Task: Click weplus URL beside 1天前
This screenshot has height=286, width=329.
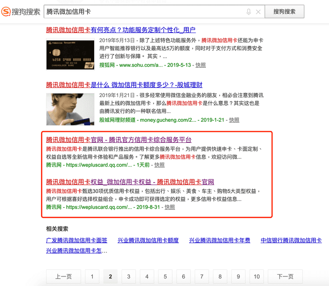Action: point(99,165)
